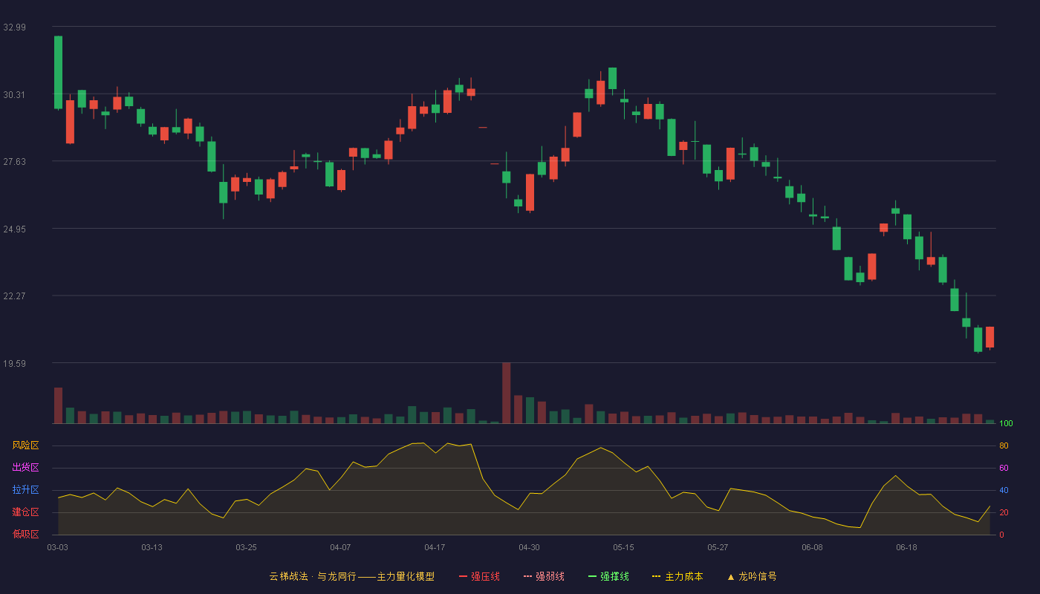Toggle the 强弱线 legend series
This screenshot has height=594, width=1040.
pos(544,576)
